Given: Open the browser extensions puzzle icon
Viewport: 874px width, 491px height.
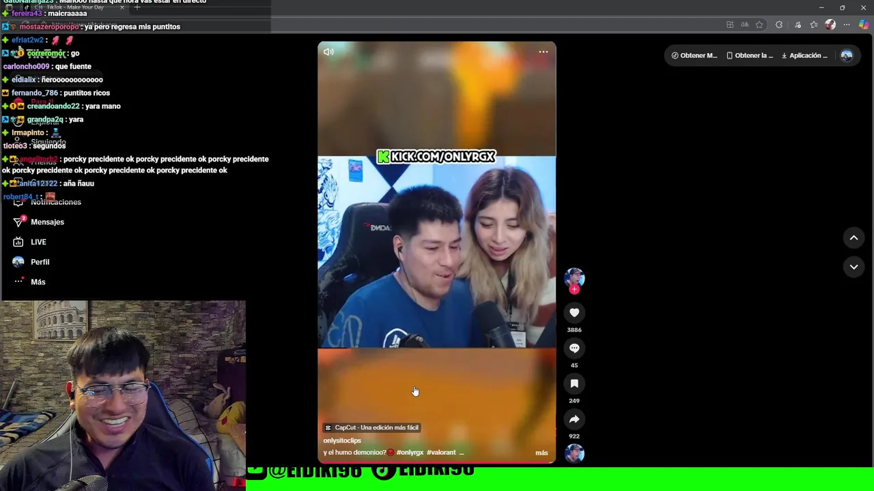Looking at the screenshot, I should click(x=779, y=25).
